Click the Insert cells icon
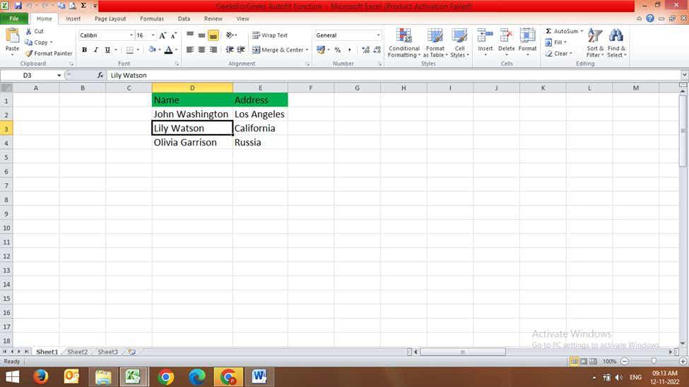 click(485, 37)
